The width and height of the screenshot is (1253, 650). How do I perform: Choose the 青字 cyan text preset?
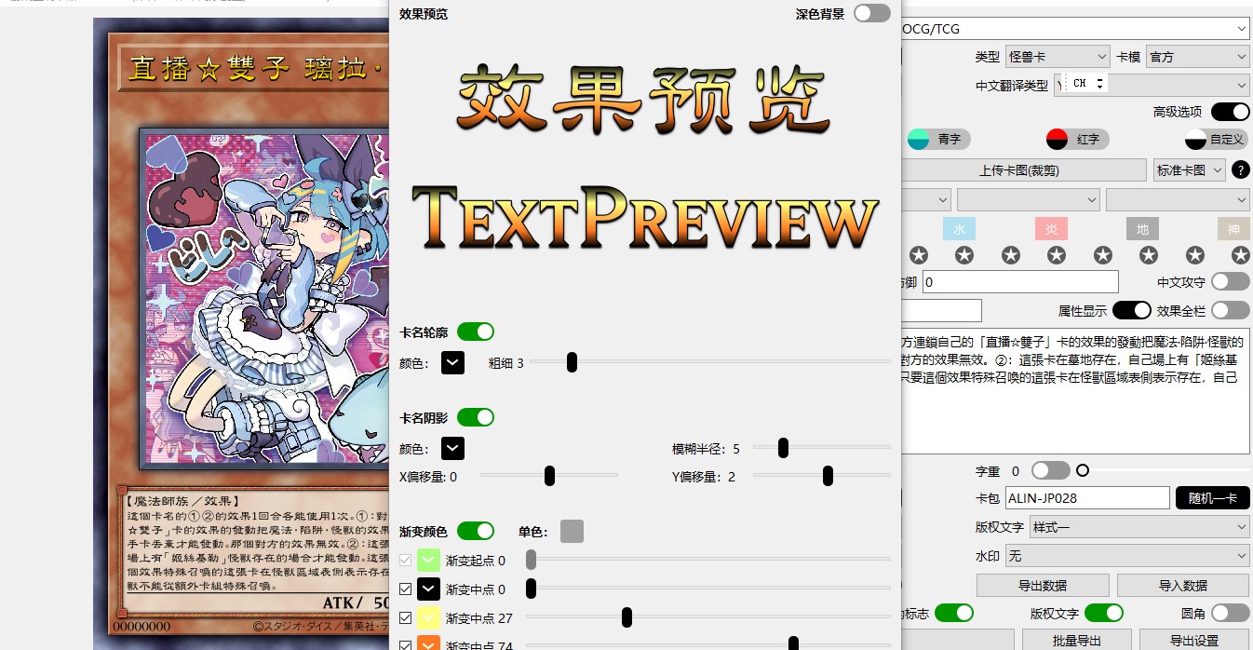(x=938, y=139)
